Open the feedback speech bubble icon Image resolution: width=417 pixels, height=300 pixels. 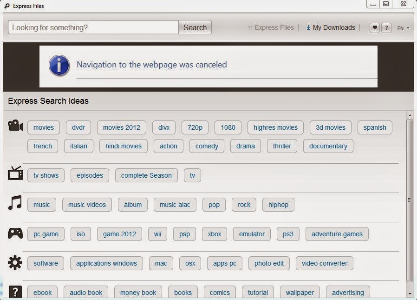click(374, 27)
